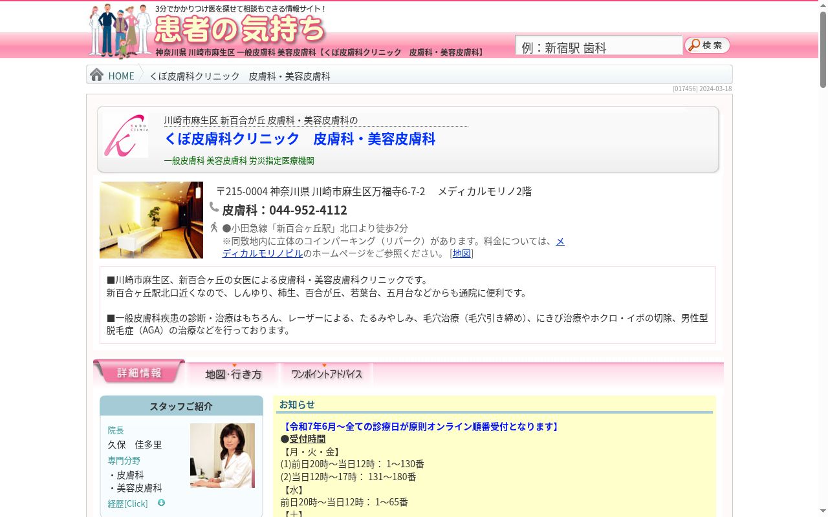Screen dimensions: 828x517
Task: Click the 検索 search button
Action: pyautogui.click(x=708, y=45)
